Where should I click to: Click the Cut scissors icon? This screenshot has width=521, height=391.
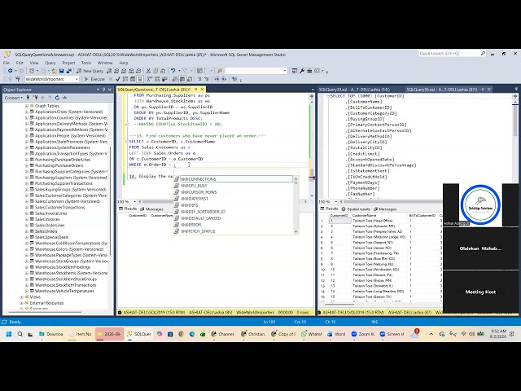[148, 71]
